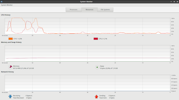Click the Network History heading

[8, 72]
